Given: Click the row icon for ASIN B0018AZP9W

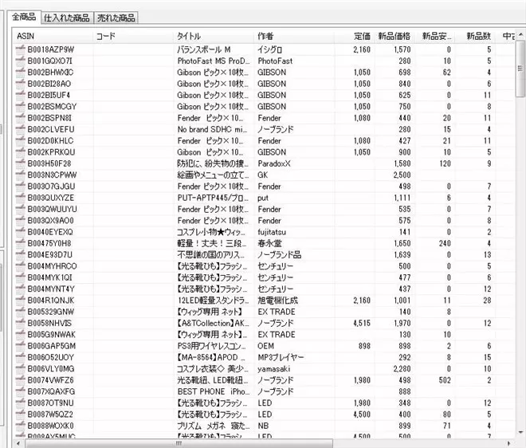Looking at the screenshot, I should 21,49.
